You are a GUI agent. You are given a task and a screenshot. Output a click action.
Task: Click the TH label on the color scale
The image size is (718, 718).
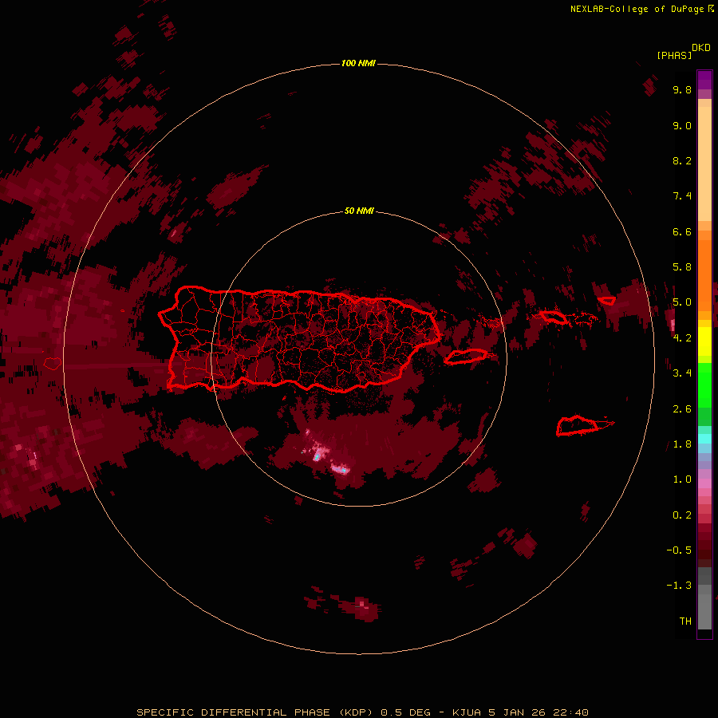click(x=685, y=621)
